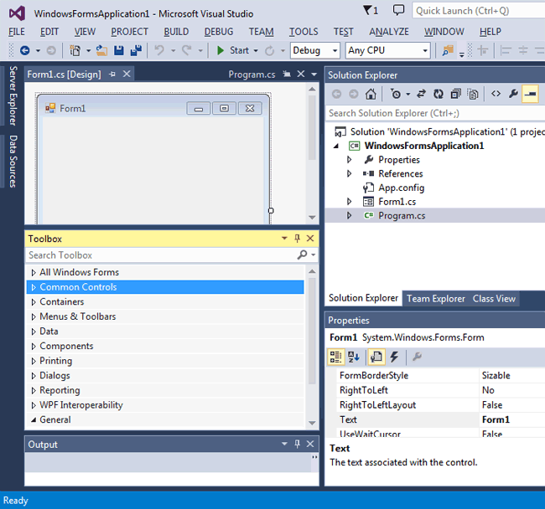
Task: Open Properties via the wrench icon in Solution Explorer
Action: point(513,94)
